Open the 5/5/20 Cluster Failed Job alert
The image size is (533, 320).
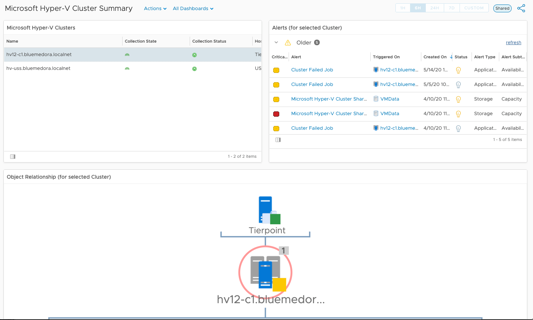point(312,84)
